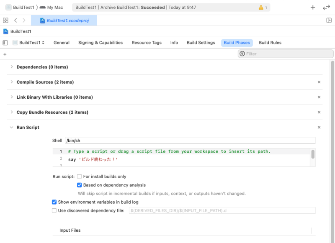Select the BuildTest1.xcodeproj editor tab
Screen dimensions: 335x243
pyautogui.click(x=64, y=20)
